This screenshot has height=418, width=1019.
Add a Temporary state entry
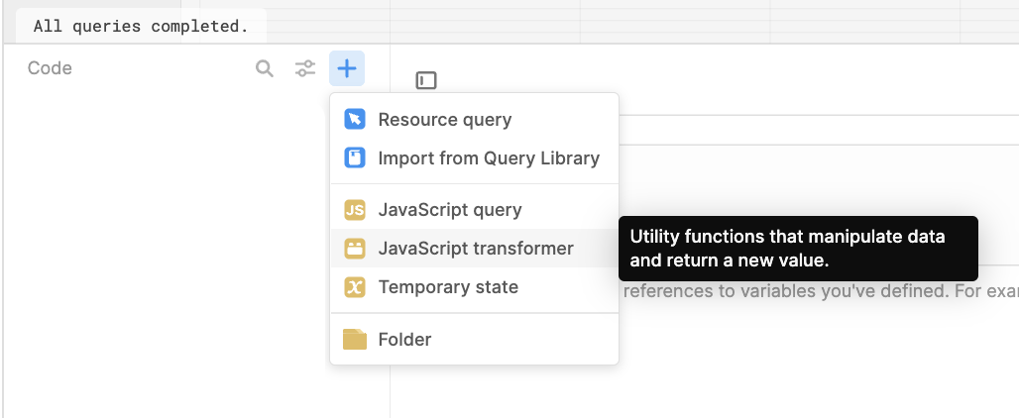tap(448, 287)
